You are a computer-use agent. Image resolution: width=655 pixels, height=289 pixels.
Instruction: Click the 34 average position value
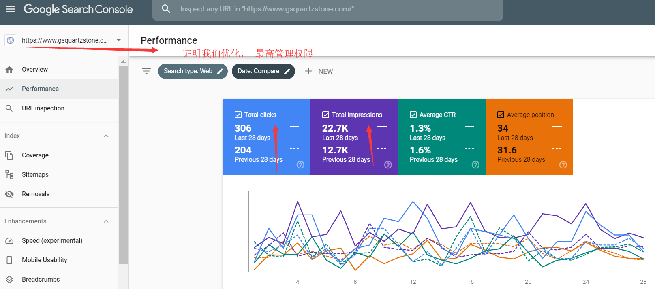point(503,128)
